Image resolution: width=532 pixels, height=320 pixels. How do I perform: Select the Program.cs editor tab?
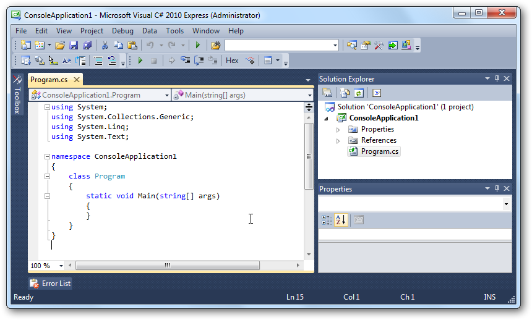49,80
